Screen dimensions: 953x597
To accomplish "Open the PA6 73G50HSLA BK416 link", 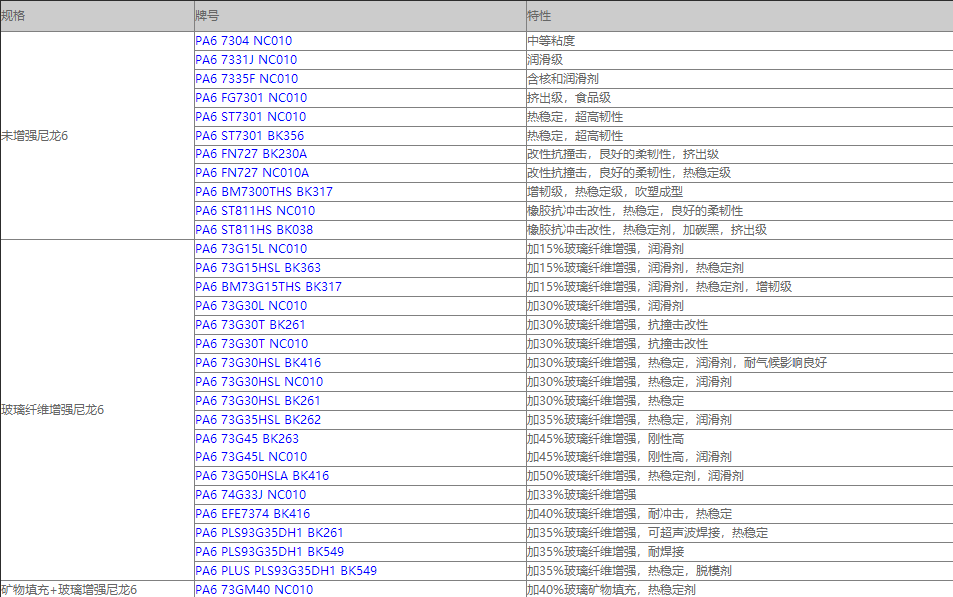I will [x=262, y=475].
